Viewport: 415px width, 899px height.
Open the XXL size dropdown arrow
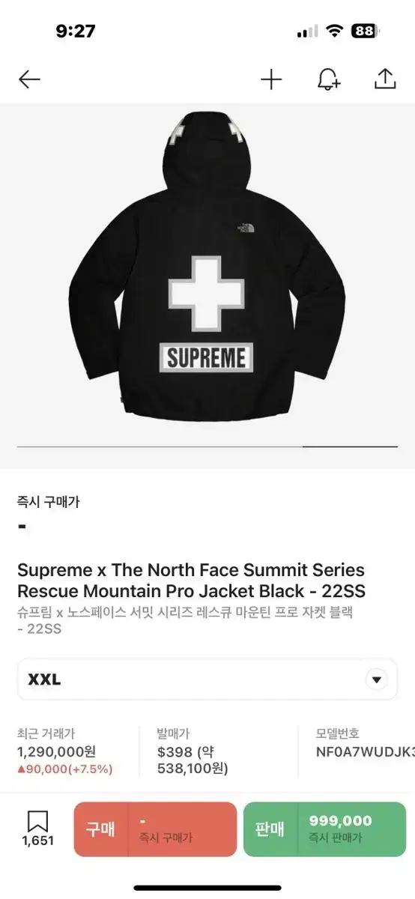click(376, 680)
